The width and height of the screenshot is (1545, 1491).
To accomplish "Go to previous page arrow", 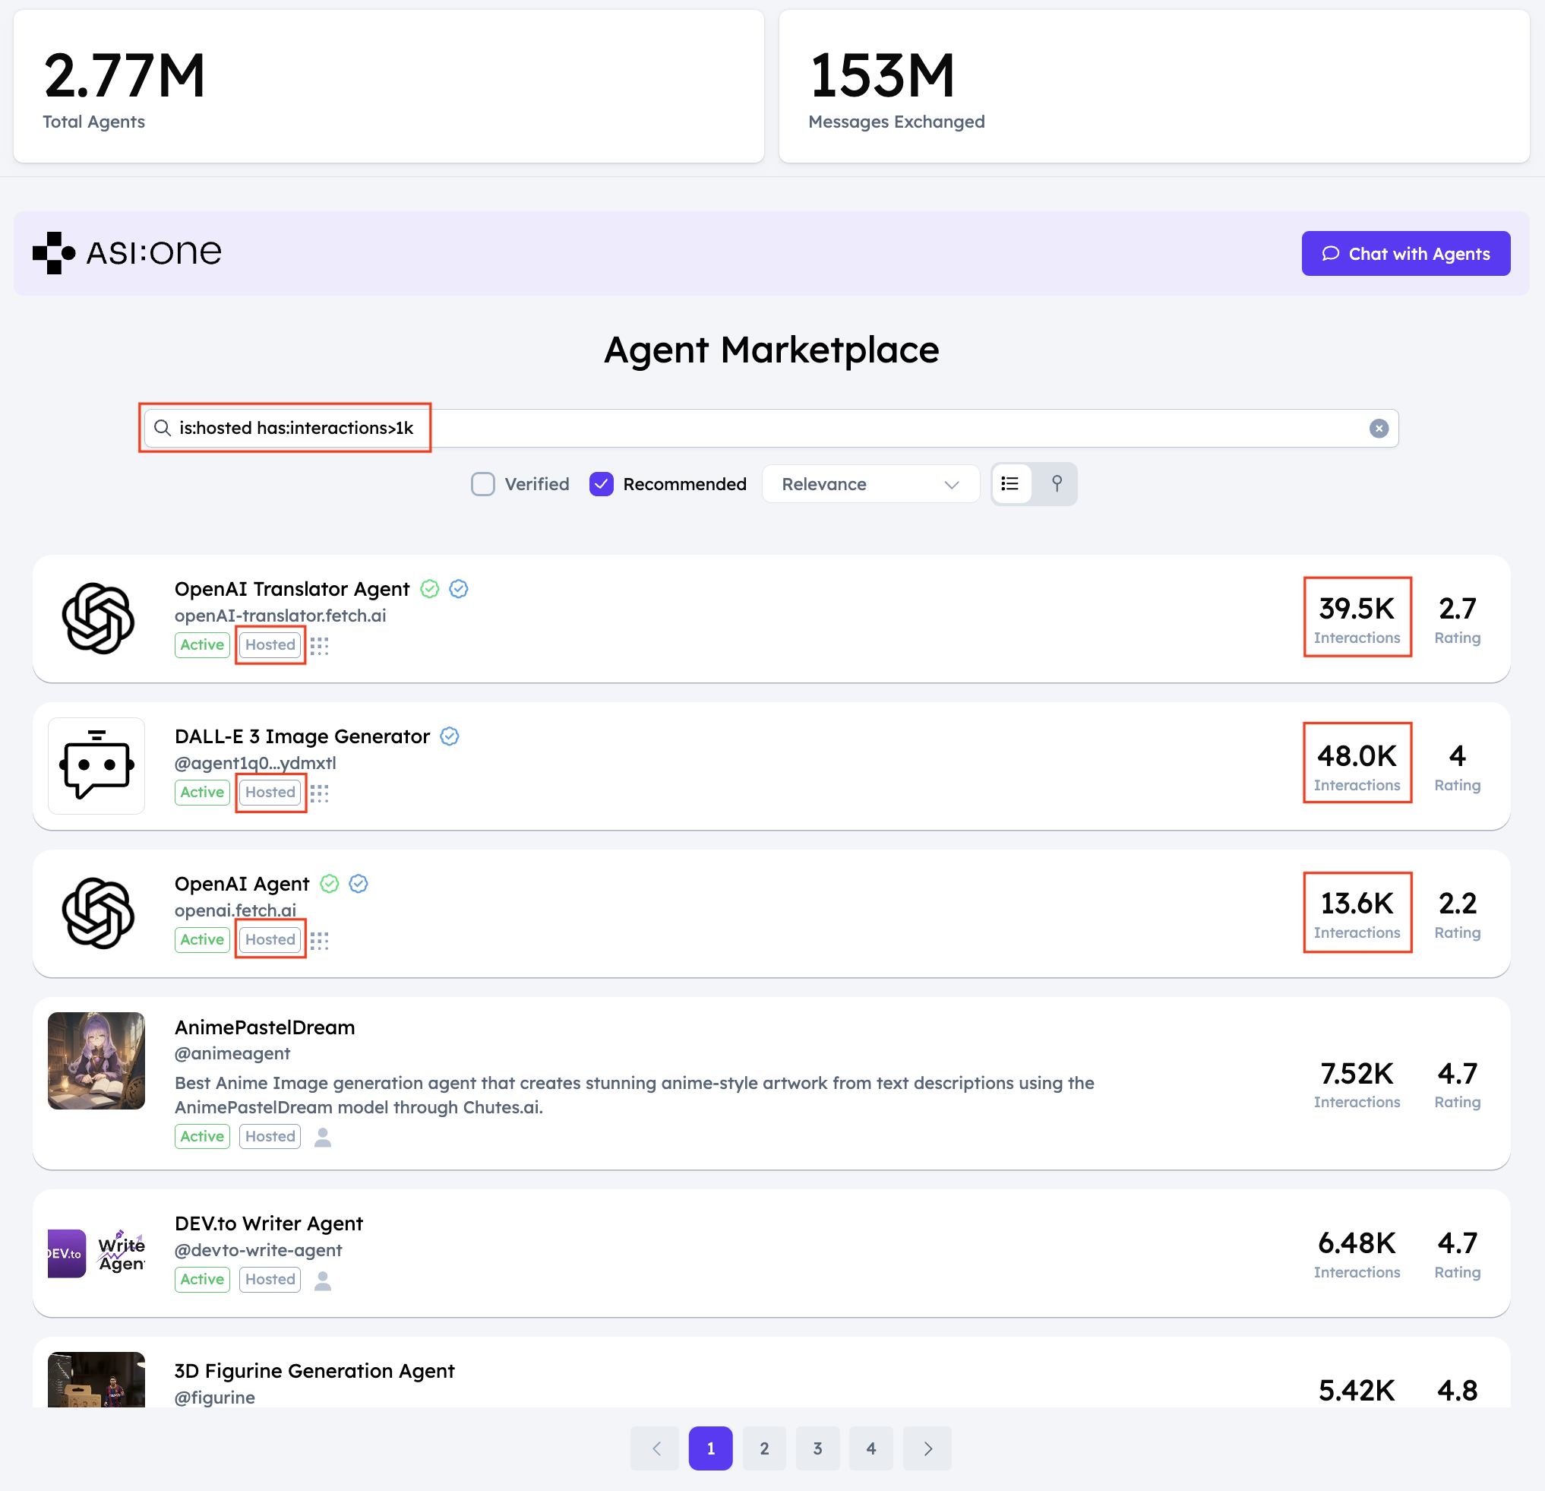I will click(x=655, y=1448).
